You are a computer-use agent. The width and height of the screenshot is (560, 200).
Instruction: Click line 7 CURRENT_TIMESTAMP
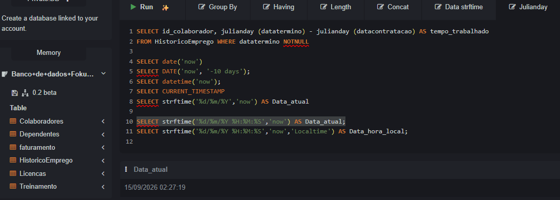pyautogui.click(x=180, y=91)
